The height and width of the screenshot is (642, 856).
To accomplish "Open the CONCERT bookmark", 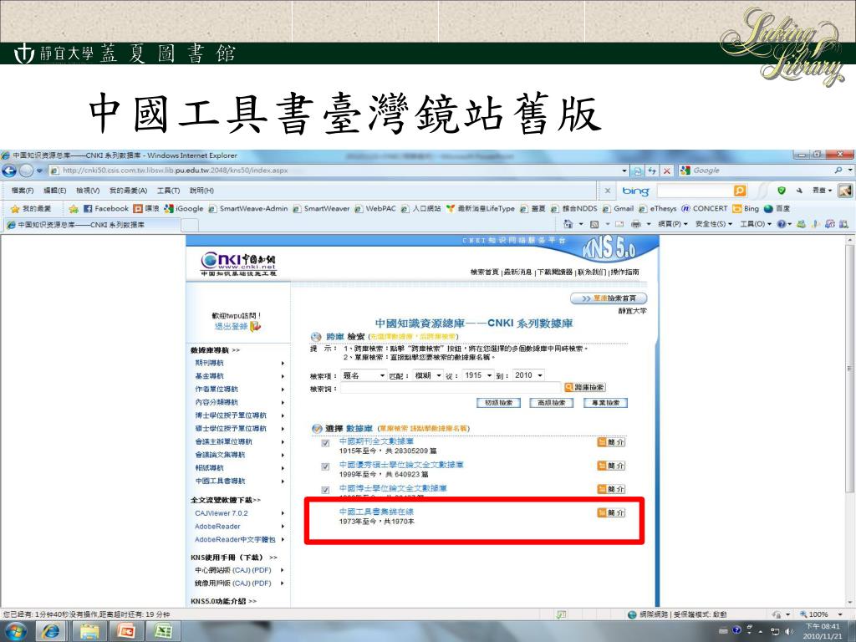I will click(704, 208).
